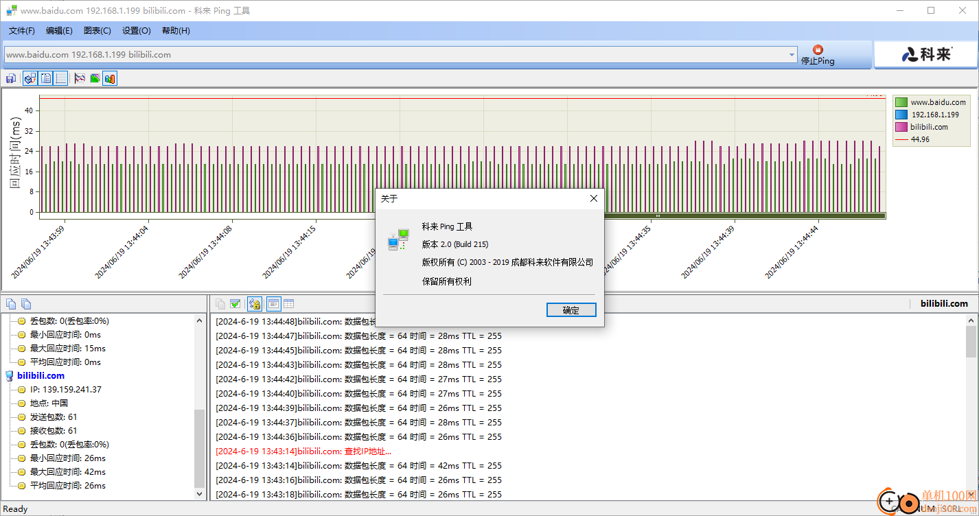
Task: Click the 确定 button in About dialog
Action: (x=571, y=310)
